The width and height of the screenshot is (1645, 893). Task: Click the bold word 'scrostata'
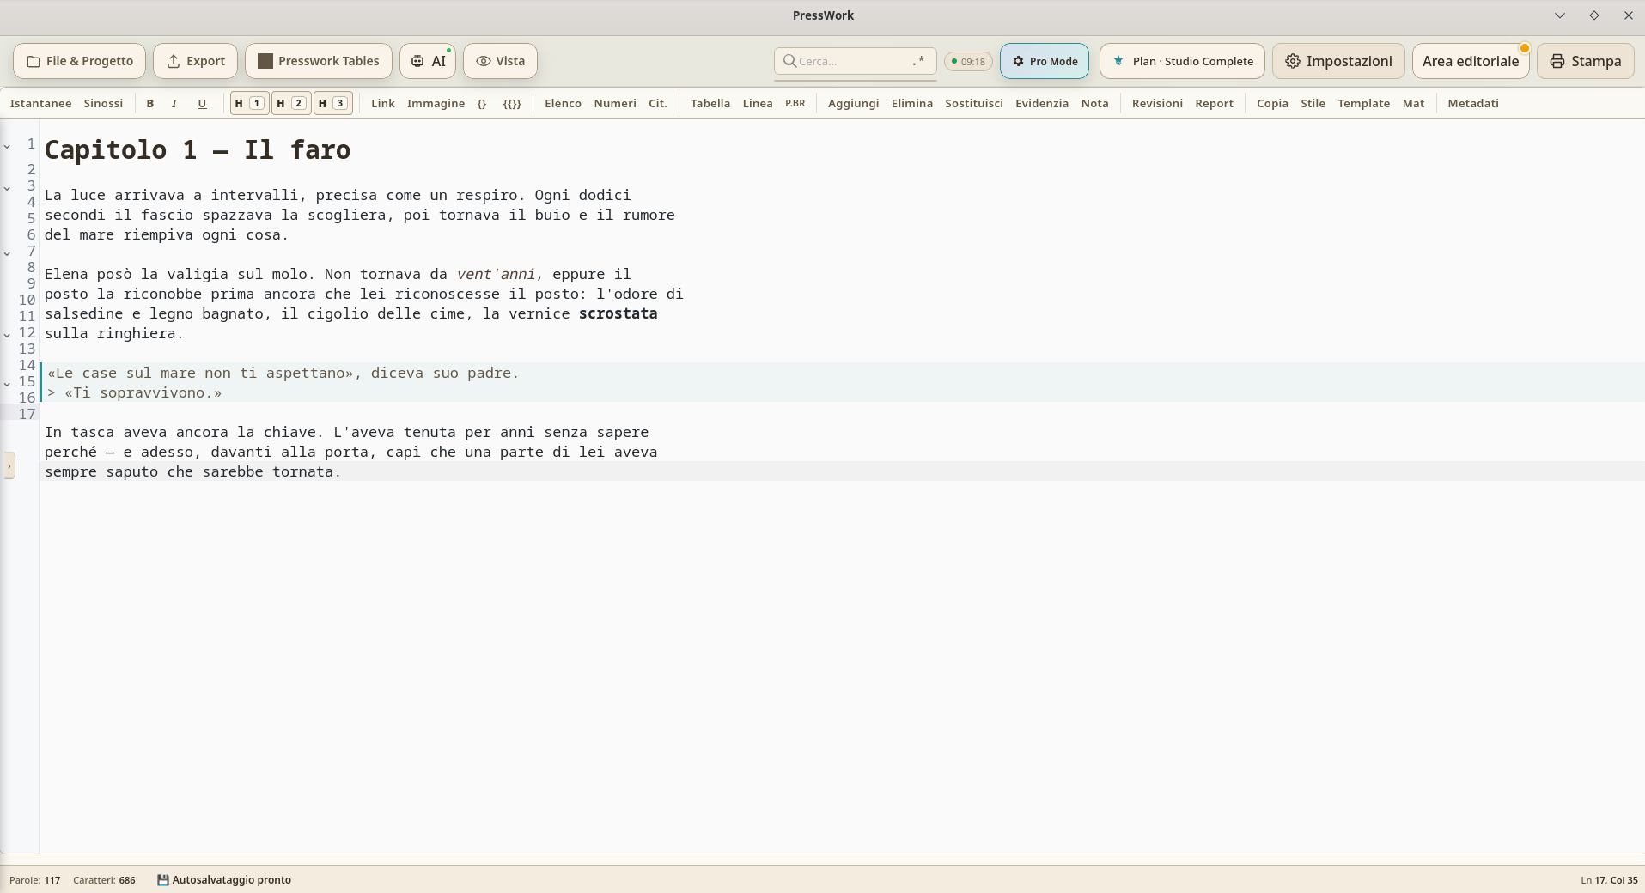[618, 313]
